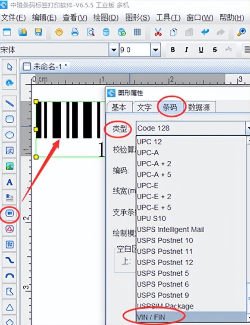250x325 pixels.
Task: Toggle Italic formatting
Action: 187,50
